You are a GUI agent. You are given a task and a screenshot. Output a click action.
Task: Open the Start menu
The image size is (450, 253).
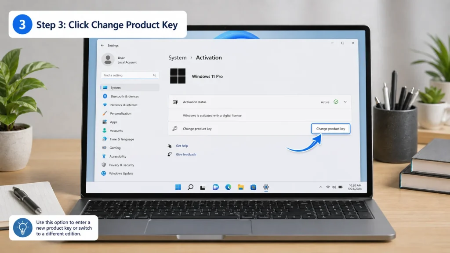178,187
